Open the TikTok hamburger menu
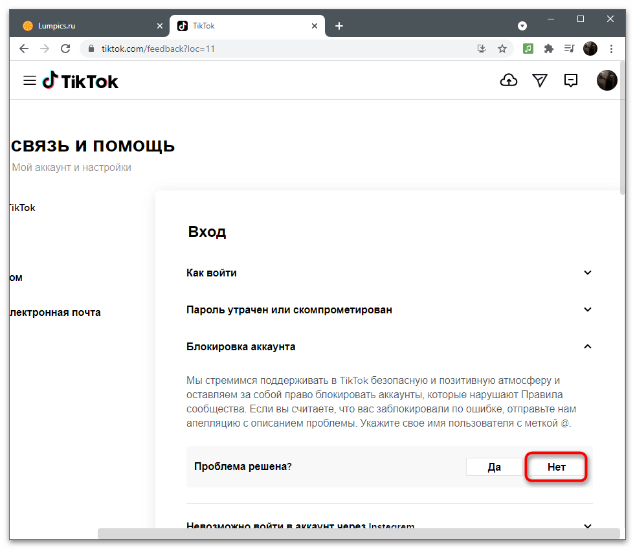 click(x=29, y=81)
